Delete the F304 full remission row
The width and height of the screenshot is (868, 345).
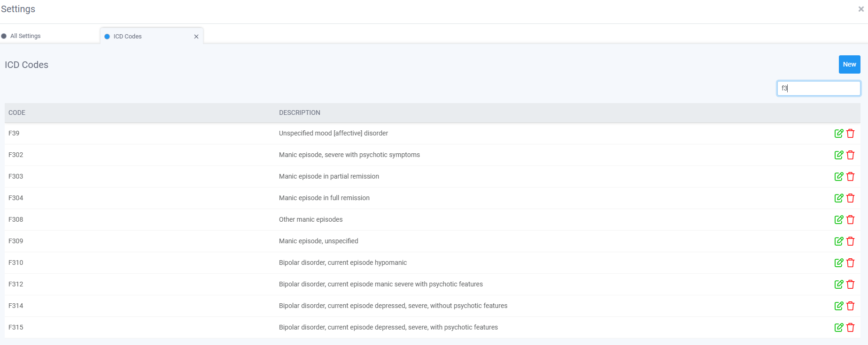(850, 198)
